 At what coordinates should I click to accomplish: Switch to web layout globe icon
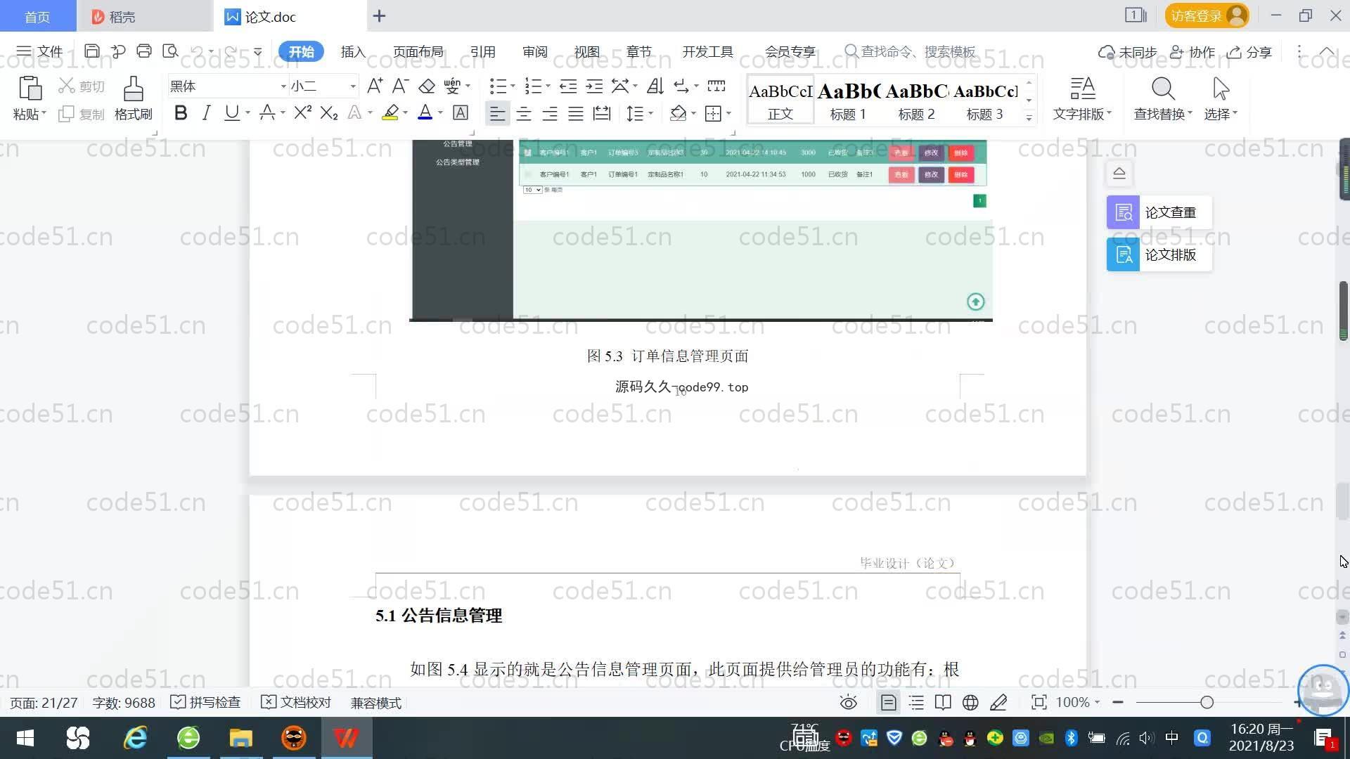[970, 703]
